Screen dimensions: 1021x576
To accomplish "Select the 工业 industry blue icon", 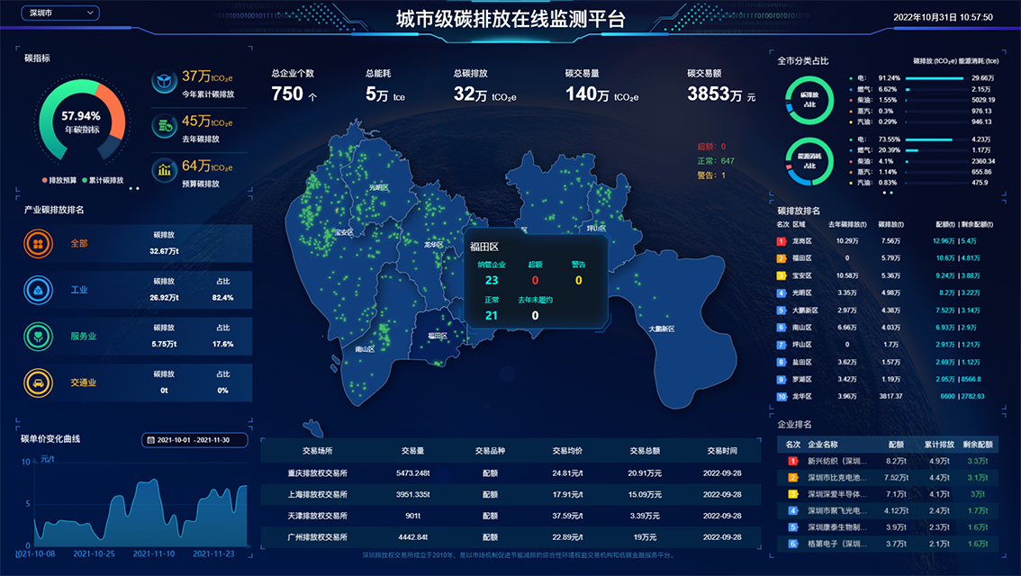I will pos(37,290).
